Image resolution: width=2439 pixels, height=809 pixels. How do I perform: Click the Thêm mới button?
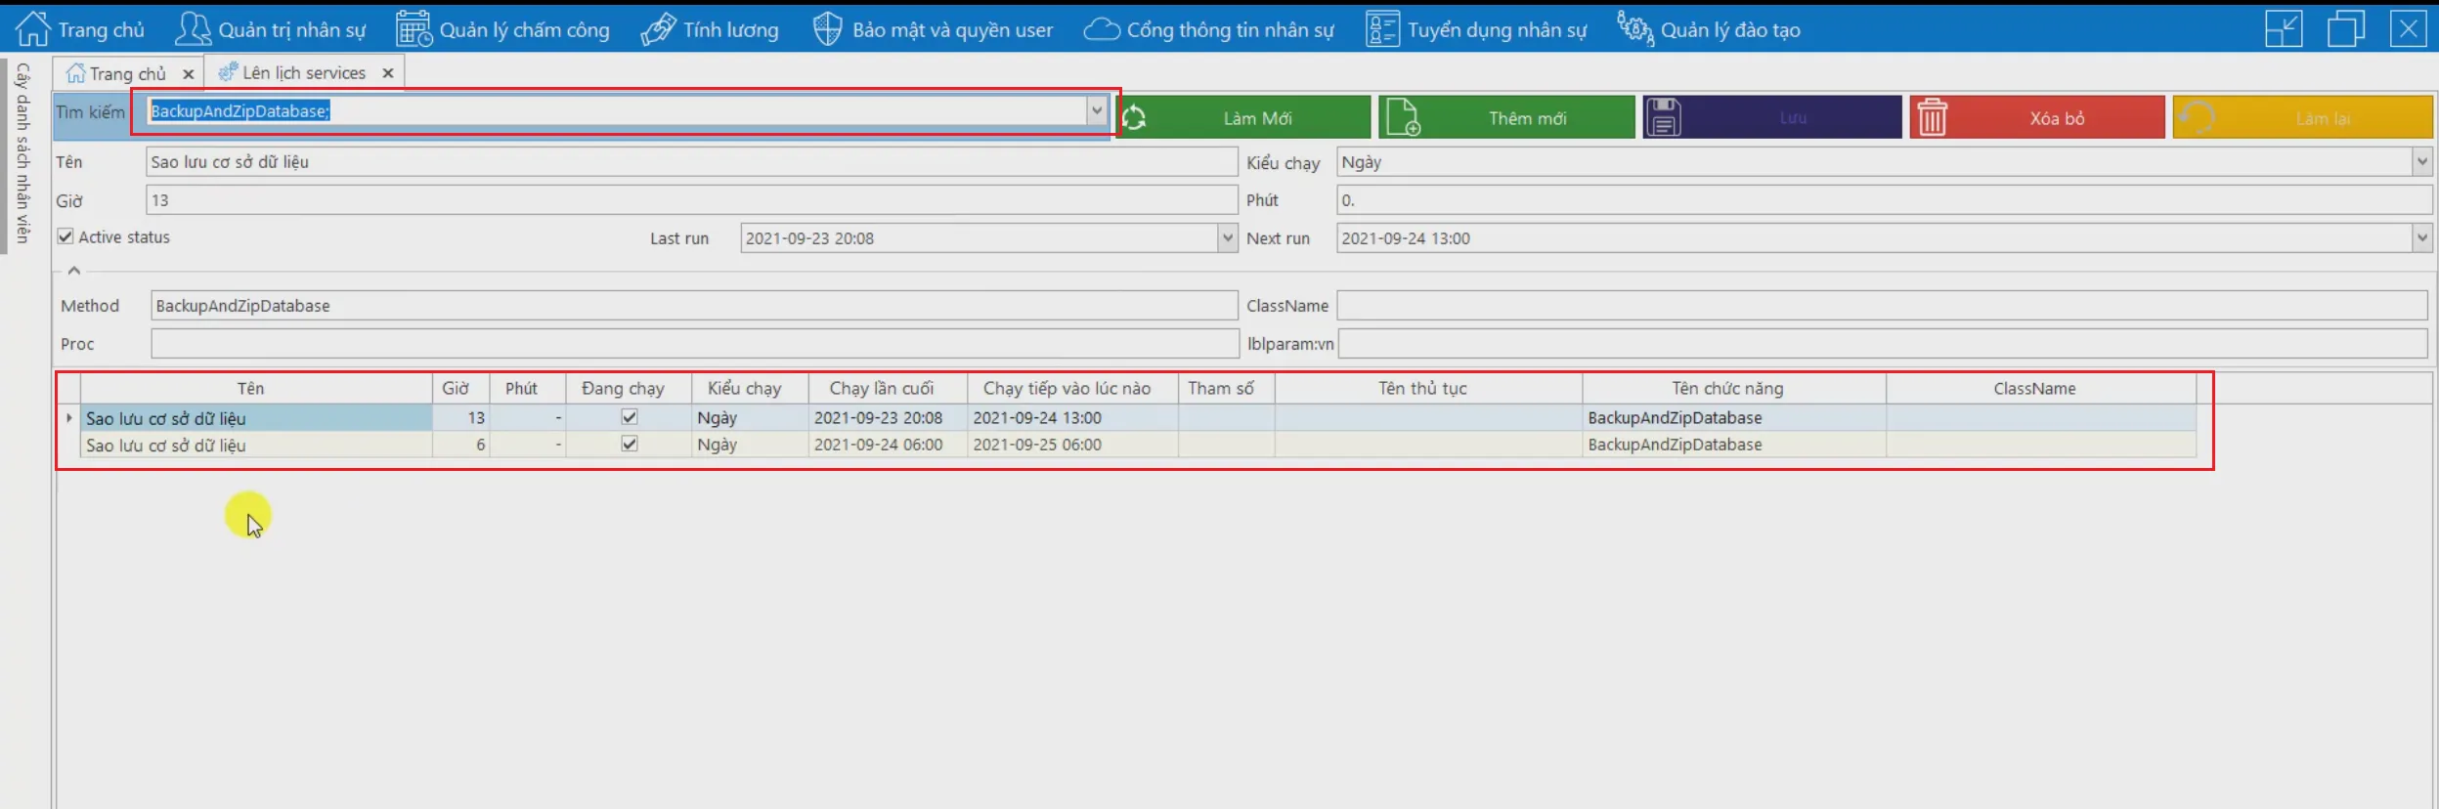(x=1506, y=117)
